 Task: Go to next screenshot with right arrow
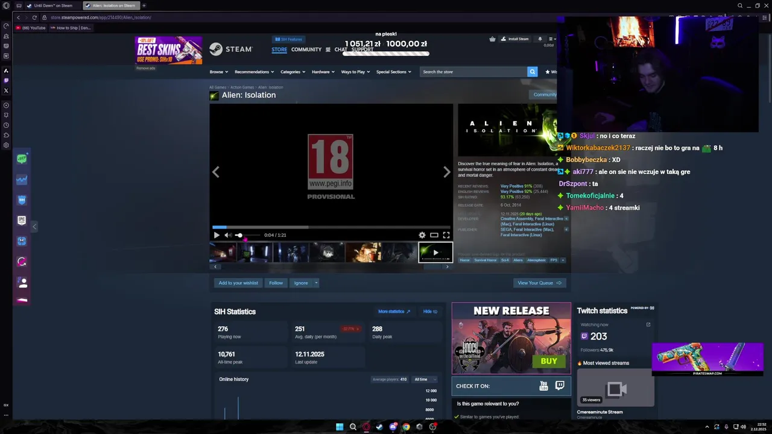coord(446,172)
